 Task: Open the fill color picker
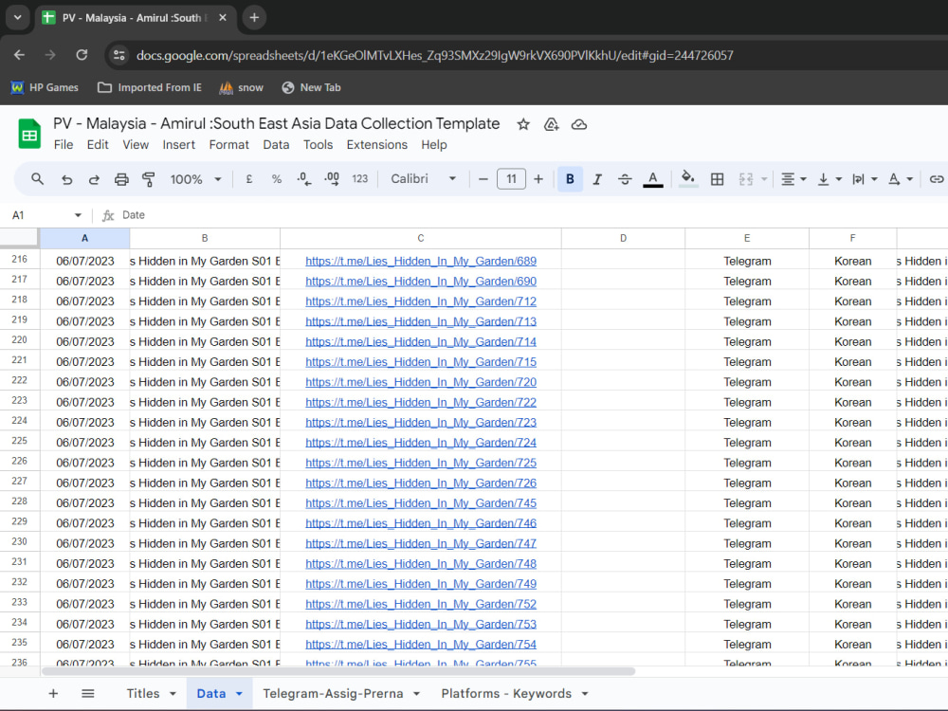[687, 178]
